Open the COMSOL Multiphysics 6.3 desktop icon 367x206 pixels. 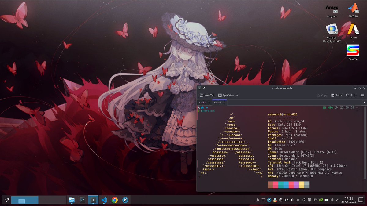point(332,33)
